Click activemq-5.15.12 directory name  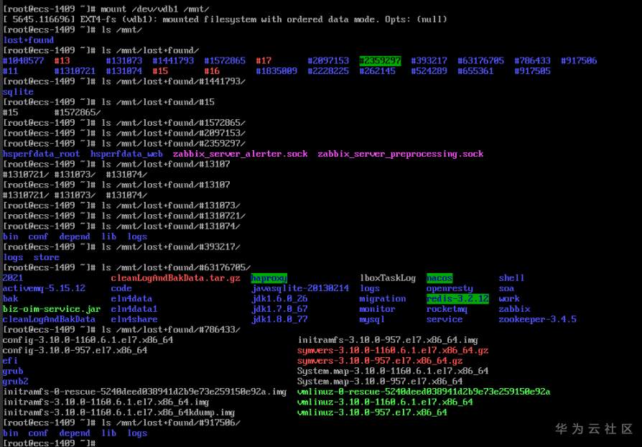pos(44,288)
